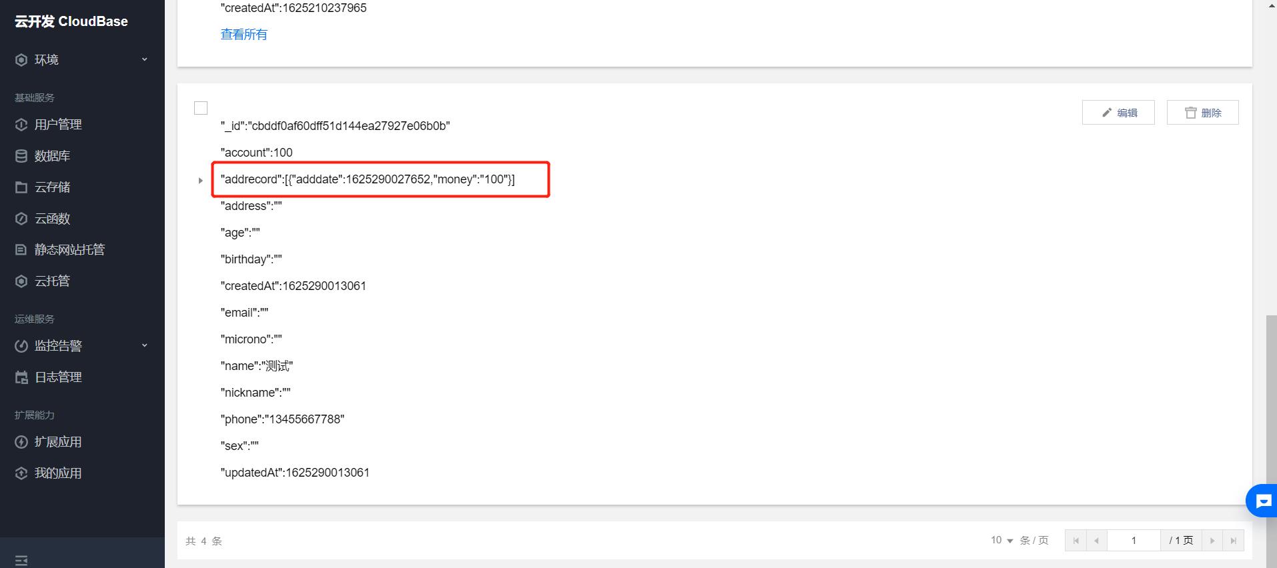Click the 查看所有 link
The height and width of the screenshot is (568, 1277).
tap(244, 35)
